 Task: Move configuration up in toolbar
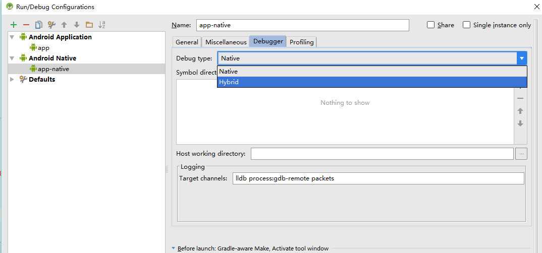(x=64, y=25)
